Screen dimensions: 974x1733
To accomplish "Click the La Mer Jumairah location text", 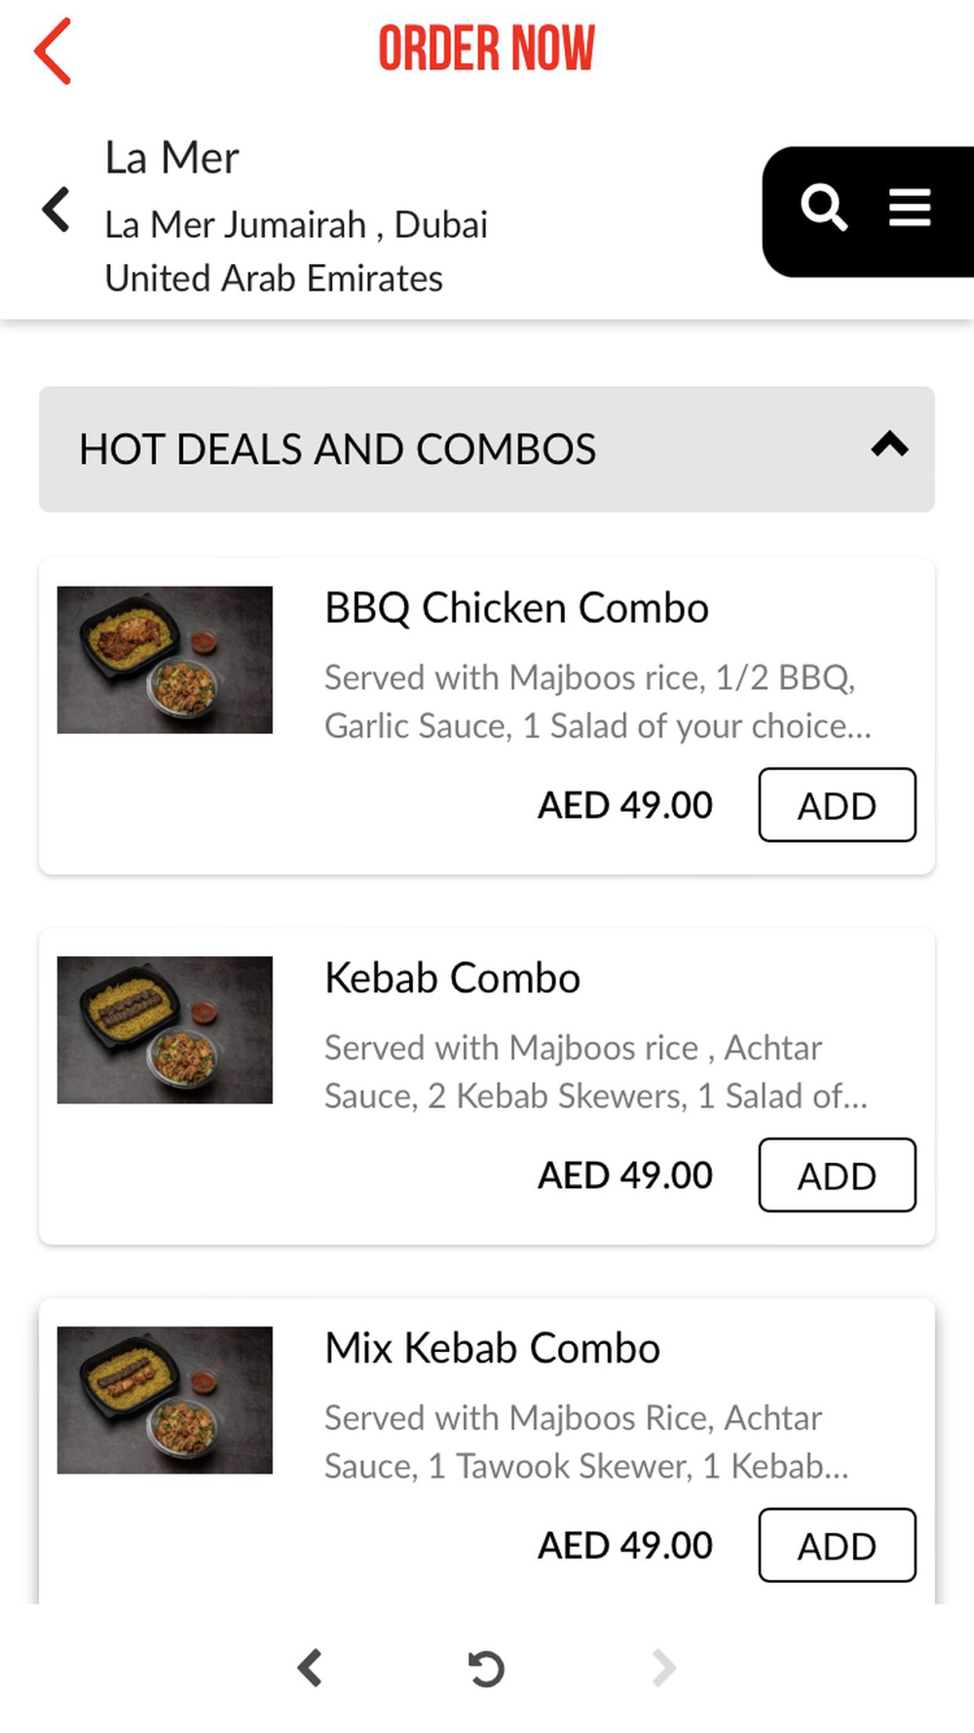I will (x=296, y=225).
